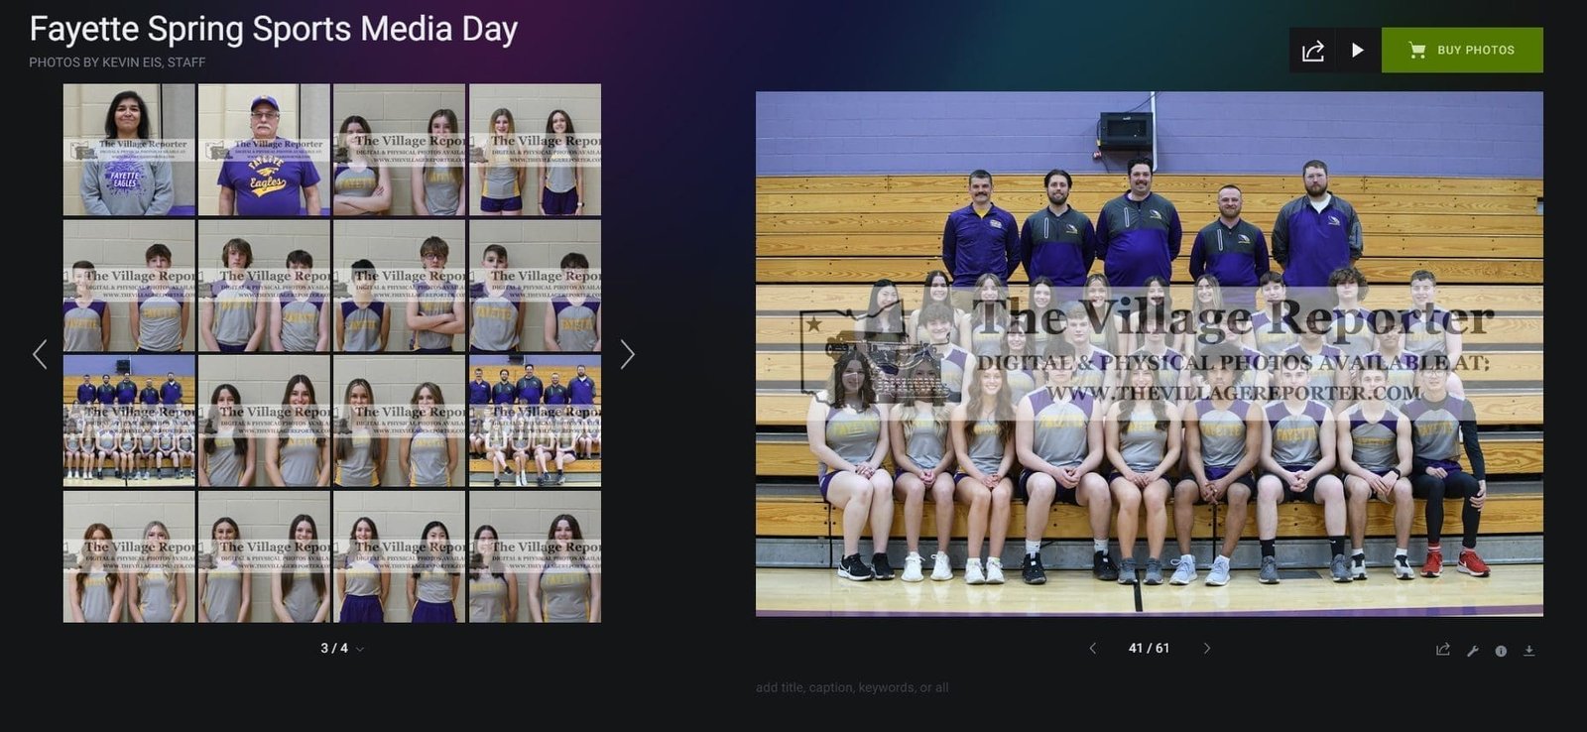This screenshot has width=1587, height=732.
Task: Click the Fayette Spring Sports Media Day title
Action: tap(274, 30)
